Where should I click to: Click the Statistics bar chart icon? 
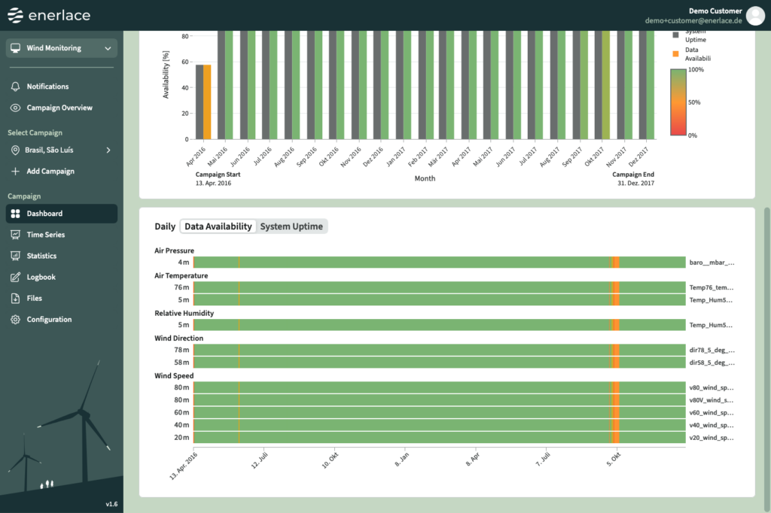pos(16,256)
